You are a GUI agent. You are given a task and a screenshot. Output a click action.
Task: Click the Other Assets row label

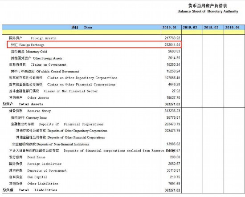click(29, 98)
